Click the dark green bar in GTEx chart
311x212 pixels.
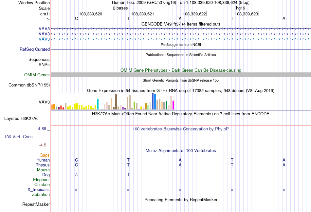pos(167,105)
